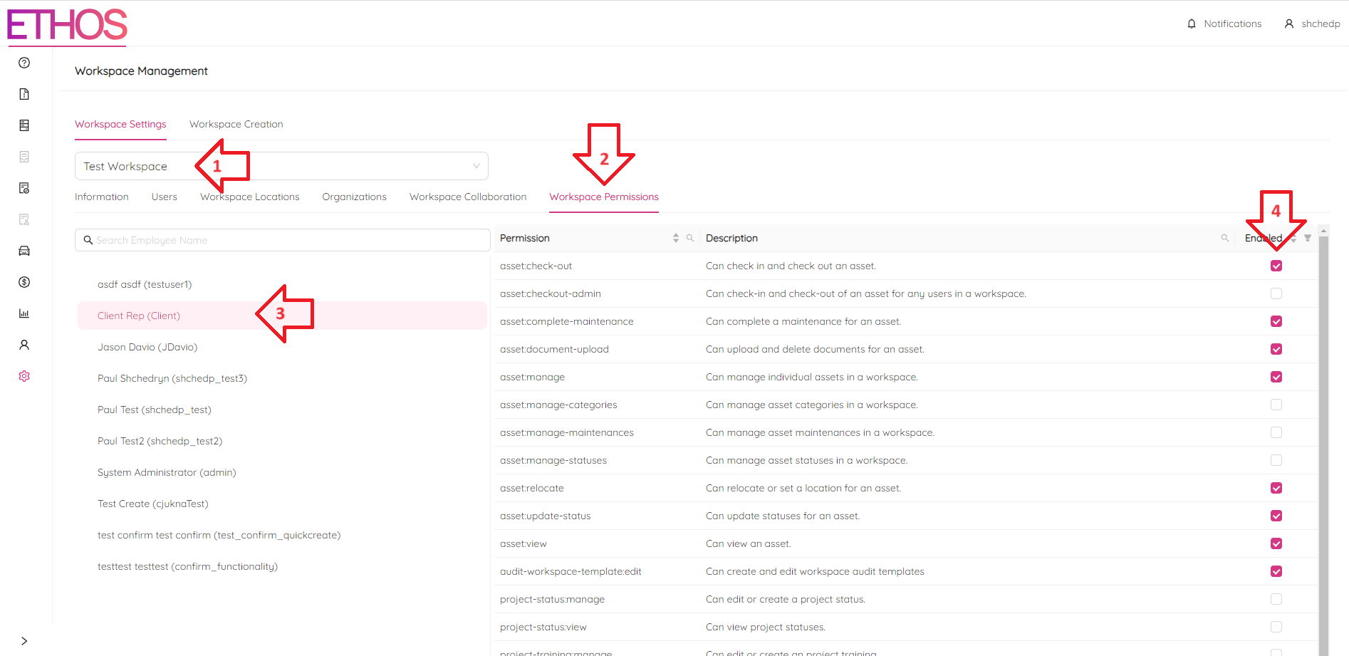Enable the asset:manage-categories permission checkbox
1349x656 pixels.
pyautogui.click(x=1276, y=404)
